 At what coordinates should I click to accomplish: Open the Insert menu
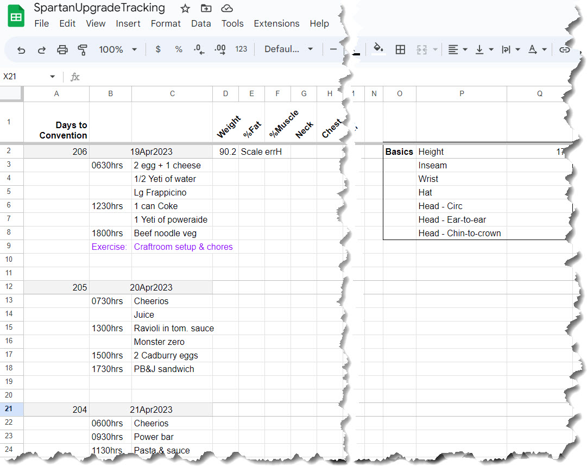tap(128, 23)
